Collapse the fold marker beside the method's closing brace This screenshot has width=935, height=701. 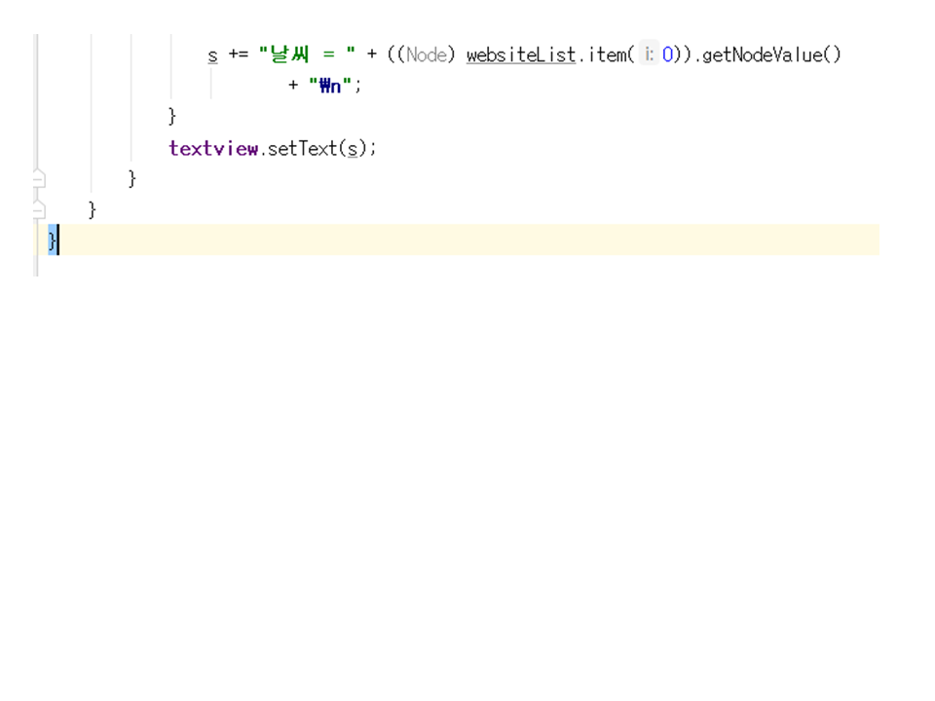(x=38, y=179)
